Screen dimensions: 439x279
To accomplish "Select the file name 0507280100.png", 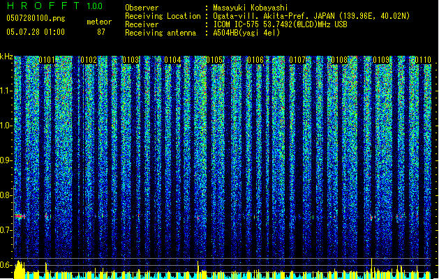I will point(36,18).
